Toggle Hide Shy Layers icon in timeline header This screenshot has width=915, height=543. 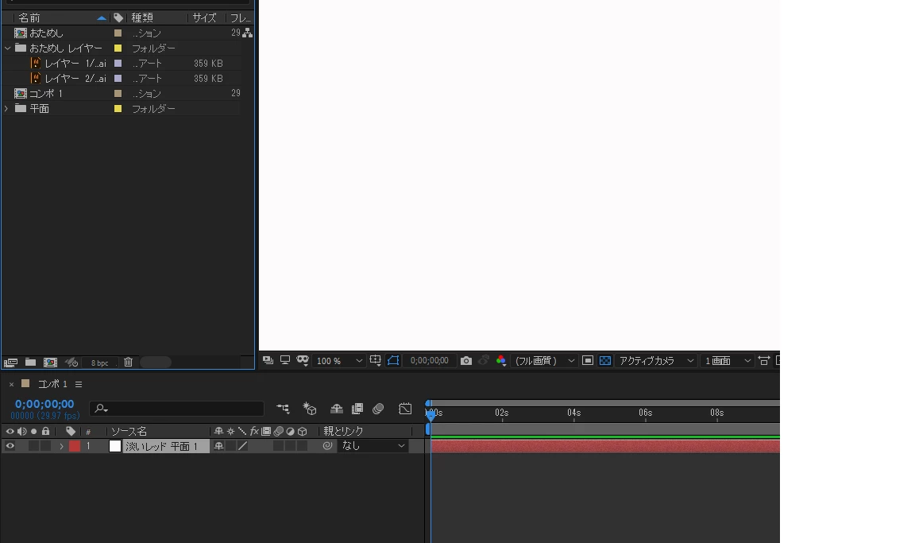click(336, 409)
